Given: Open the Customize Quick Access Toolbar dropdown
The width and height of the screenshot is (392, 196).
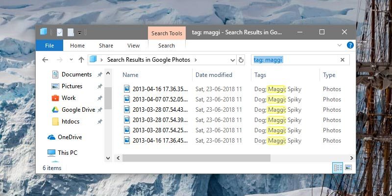Looking at the screenshot, I should tap(79, 33).
